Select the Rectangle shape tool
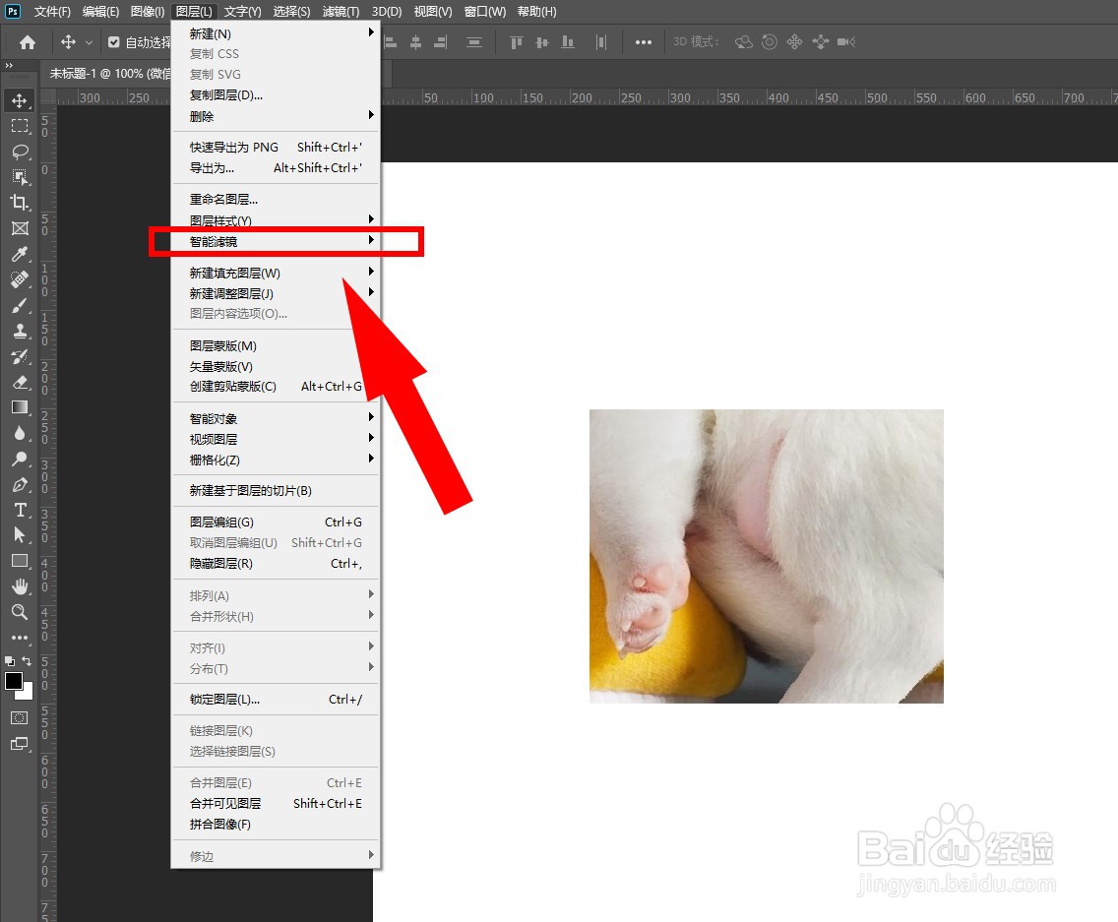 click(20, 561)
